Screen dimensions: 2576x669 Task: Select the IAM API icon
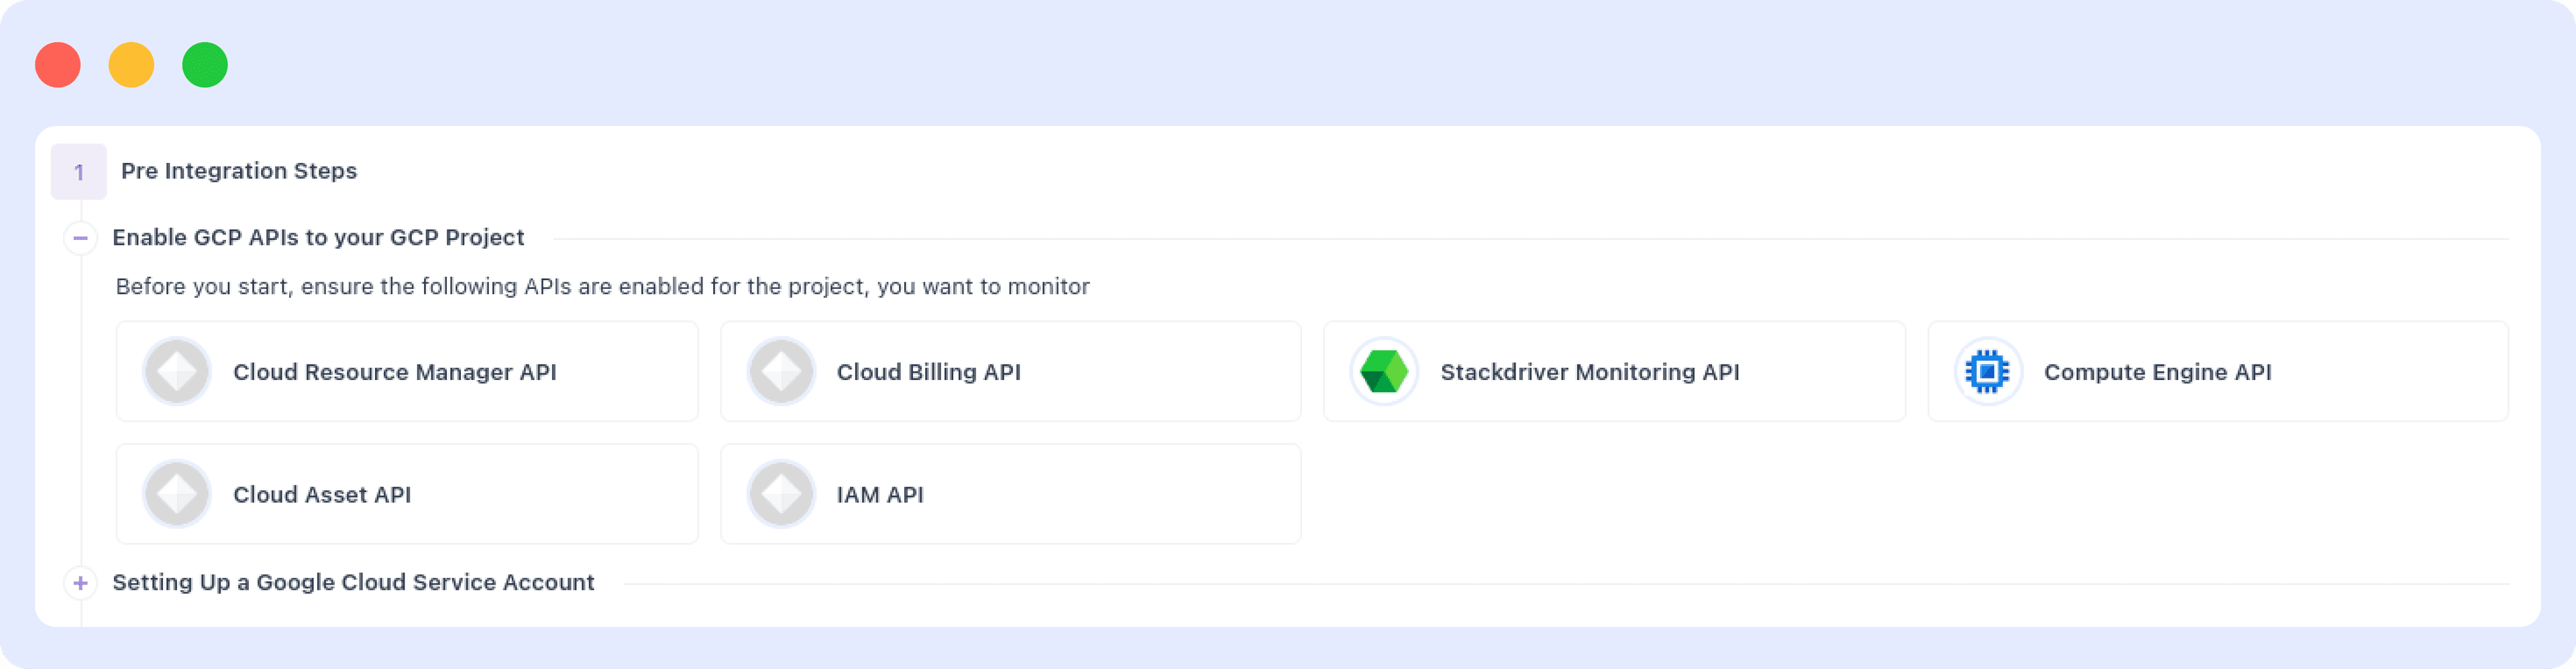(781, 493)
